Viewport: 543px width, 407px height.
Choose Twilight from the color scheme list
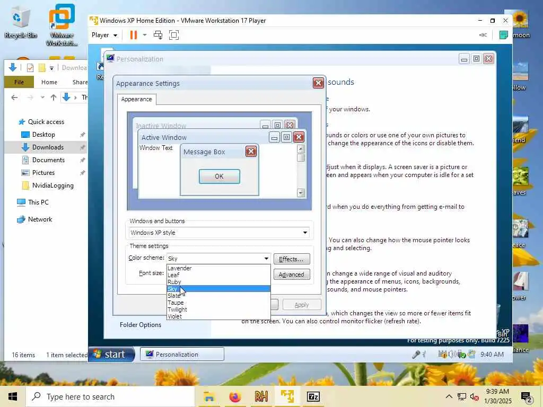(x=218, y=309)
